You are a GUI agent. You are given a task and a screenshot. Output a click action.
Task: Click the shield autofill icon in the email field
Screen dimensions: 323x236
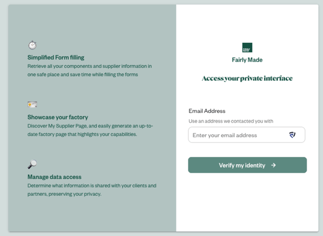[x=292, y=135]
